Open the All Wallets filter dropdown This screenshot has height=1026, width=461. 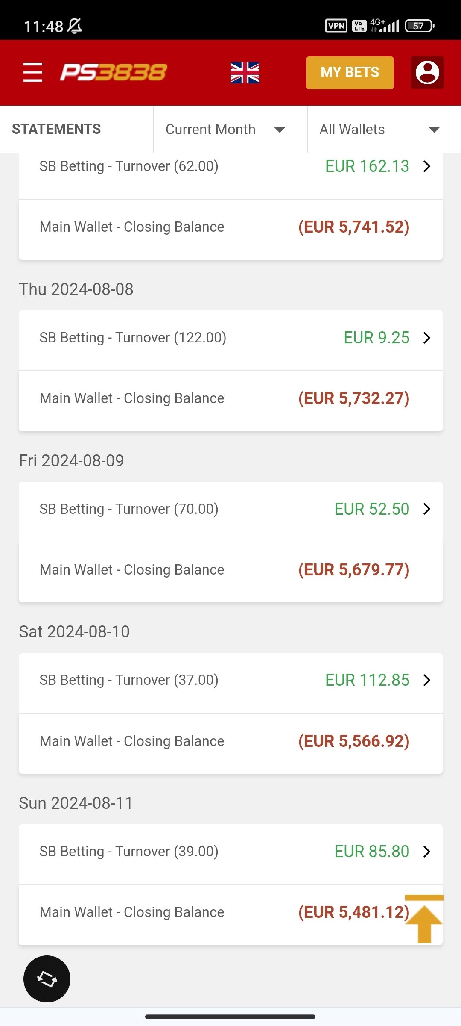(379, 129)
